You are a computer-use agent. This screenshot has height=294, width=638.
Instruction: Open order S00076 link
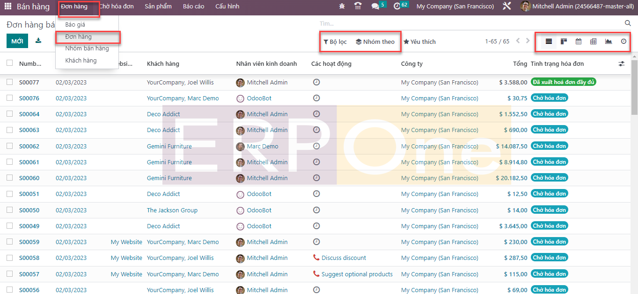29,98
